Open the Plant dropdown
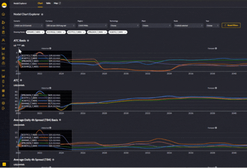Image resolution: width=247 pixels, height=168 pixels. (157, 25)
